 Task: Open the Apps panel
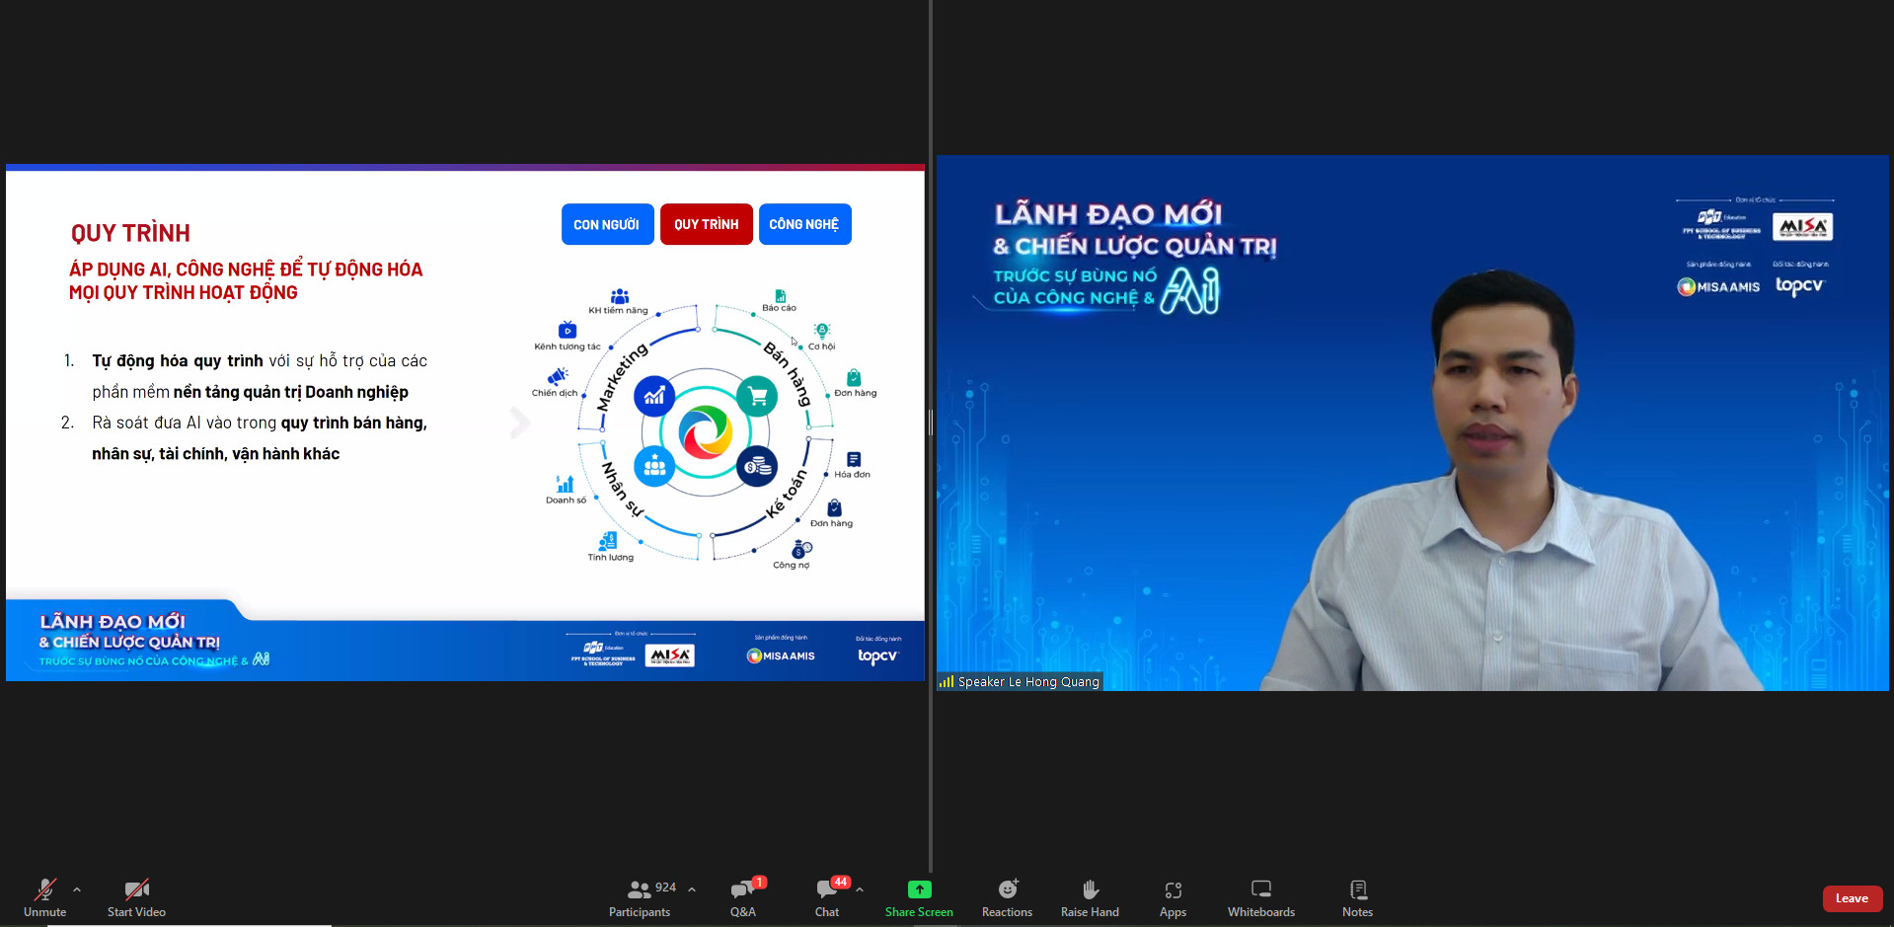pos(1173,896)
